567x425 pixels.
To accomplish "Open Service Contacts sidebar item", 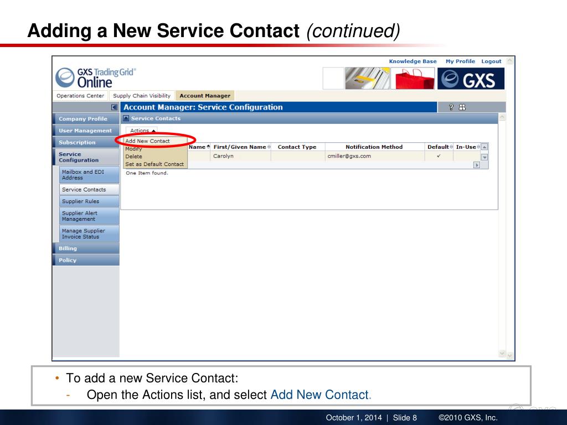I will pos(89,189).
